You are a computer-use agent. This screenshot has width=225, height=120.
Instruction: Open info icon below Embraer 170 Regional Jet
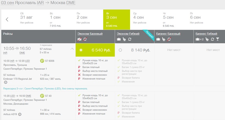point(5,82)
